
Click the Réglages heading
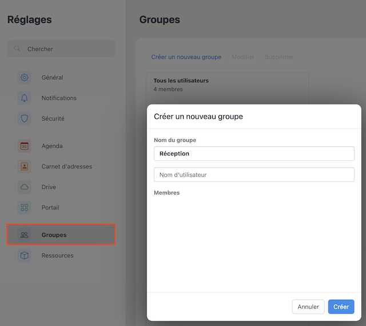coord(29,20)
